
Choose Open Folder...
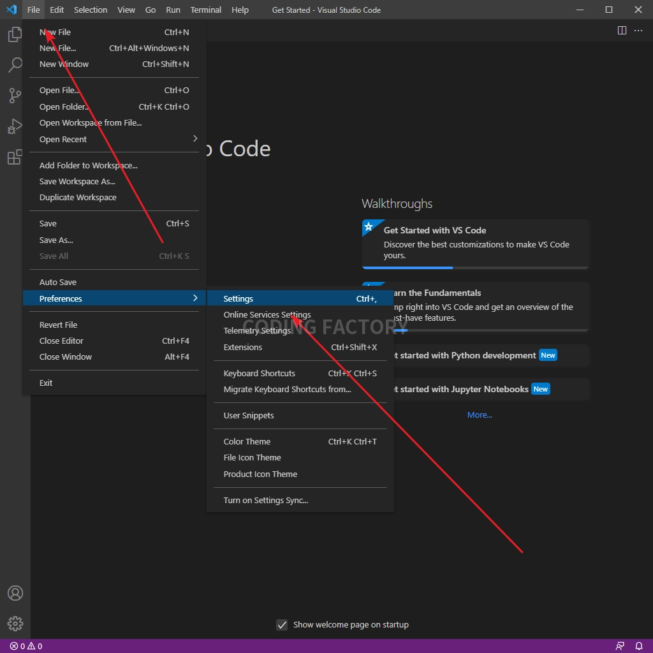click(x=115, y=106)
